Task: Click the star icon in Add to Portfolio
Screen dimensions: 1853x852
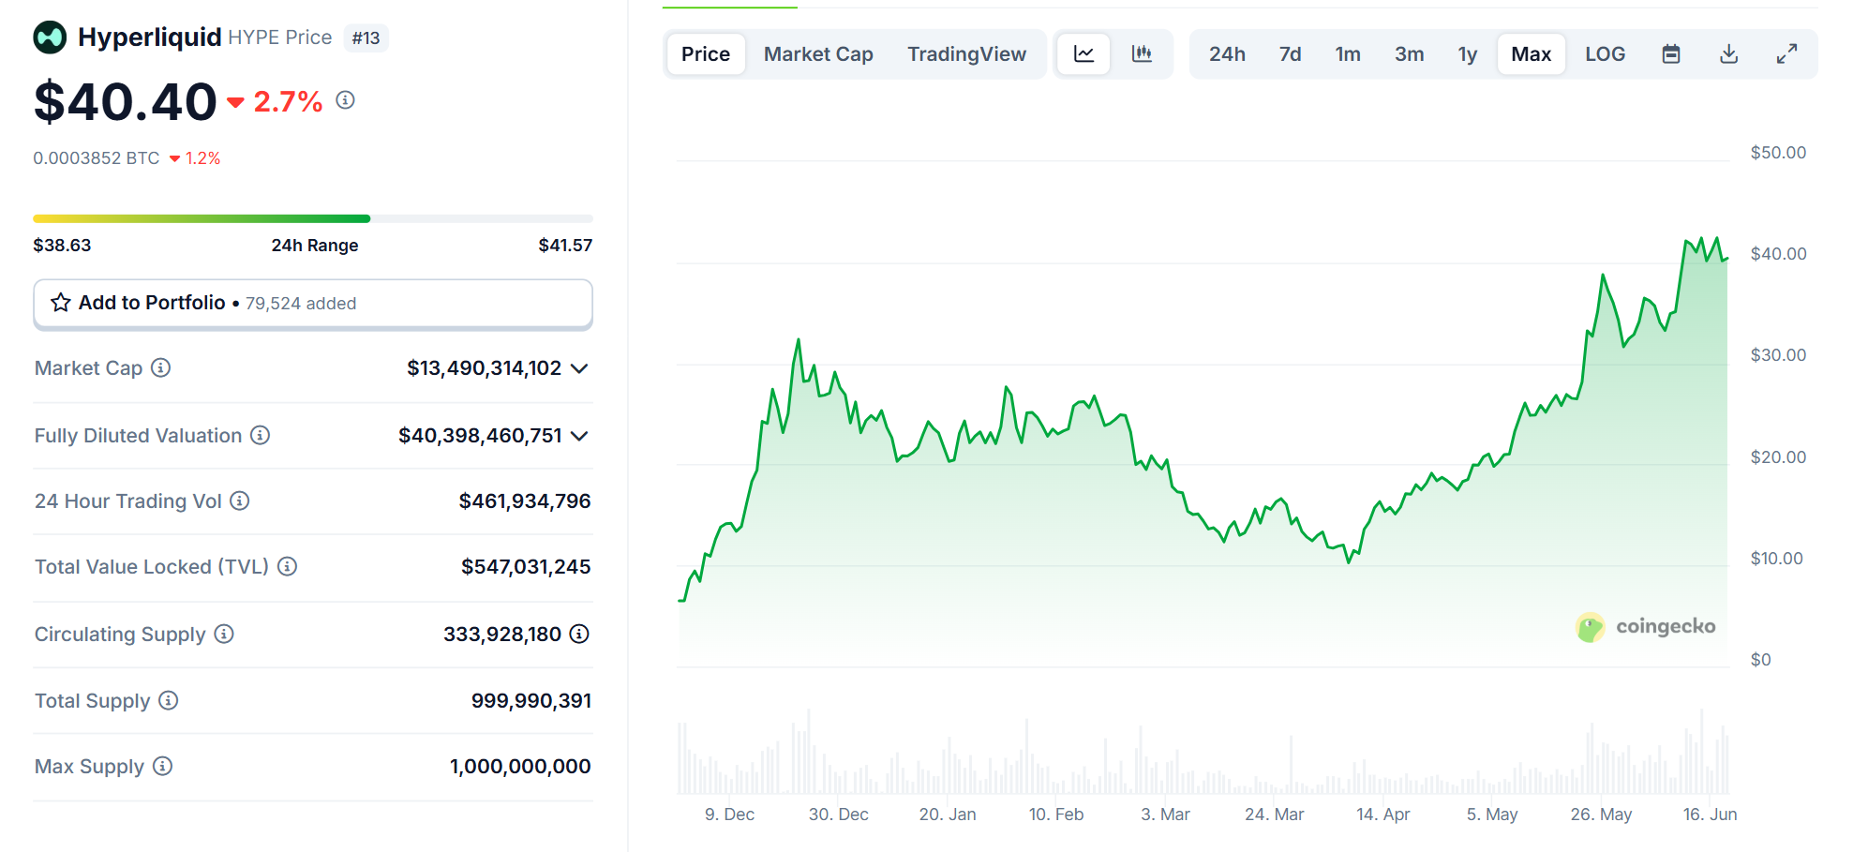Action: [61, 303]
